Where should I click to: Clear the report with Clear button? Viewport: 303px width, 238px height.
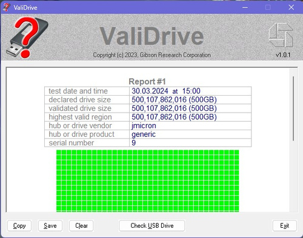(81, 225)
